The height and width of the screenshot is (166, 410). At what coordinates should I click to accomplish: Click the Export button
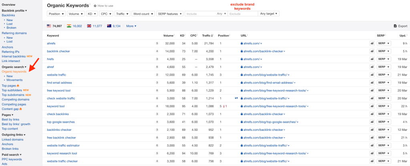400,26
